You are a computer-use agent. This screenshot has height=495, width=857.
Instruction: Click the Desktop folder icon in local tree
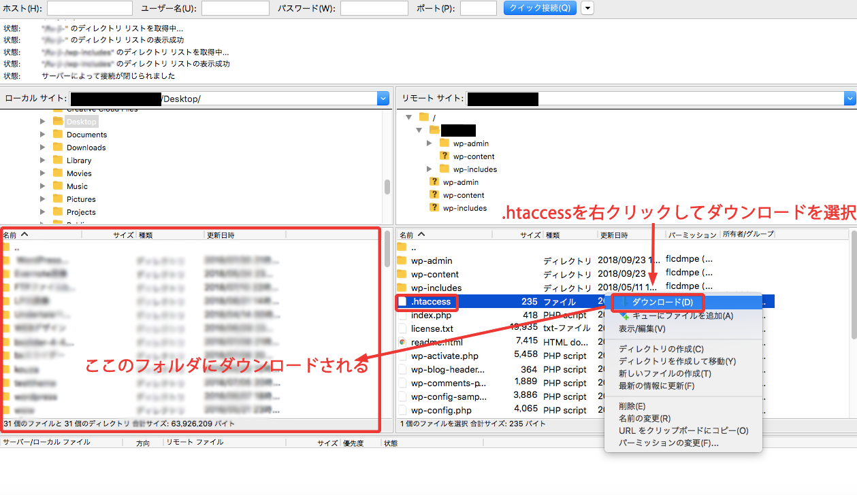[x=58, y=122]
